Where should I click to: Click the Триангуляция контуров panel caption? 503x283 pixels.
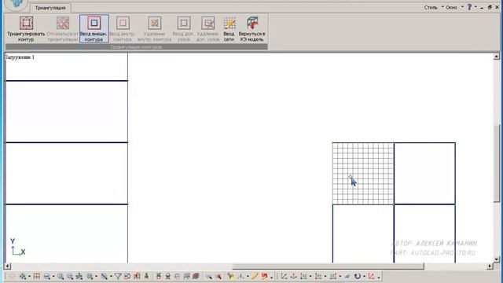(x=136, y=47)
